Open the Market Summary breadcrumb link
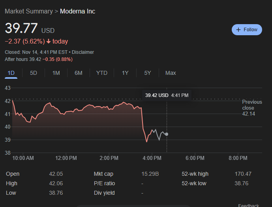The height and width of the screenshot is (207, 272). pyautogui.click(x=29, y=11)
